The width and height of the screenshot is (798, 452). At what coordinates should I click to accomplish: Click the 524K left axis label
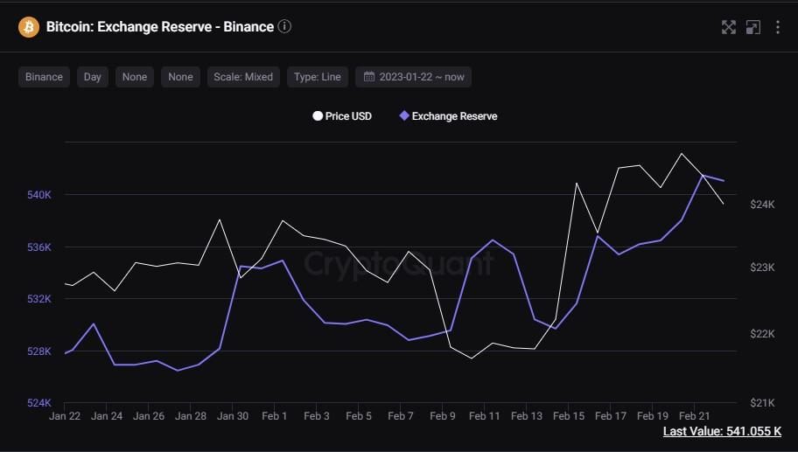39,403
